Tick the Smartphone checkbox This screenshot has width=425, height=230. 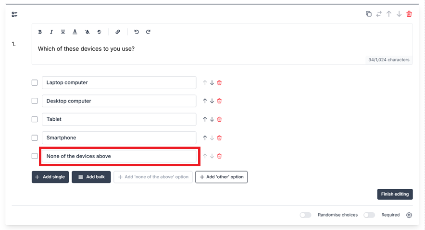pos(35,138)
